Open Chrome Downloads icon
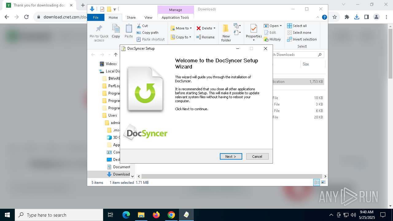 pos(357,17)
